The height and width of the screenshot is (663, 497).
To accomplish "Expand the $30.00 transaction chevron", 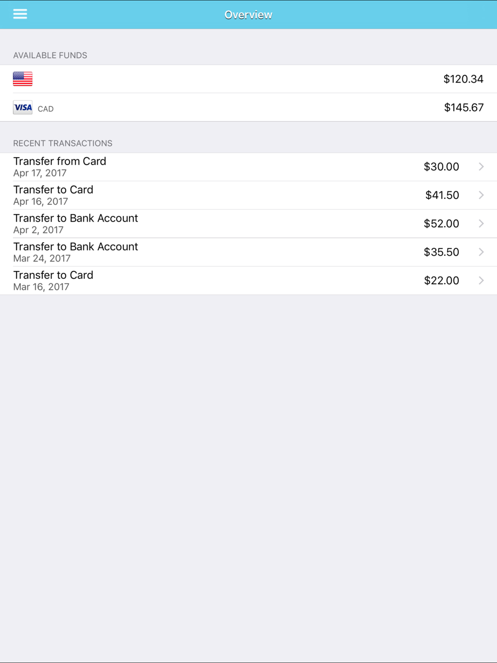I will click(481, 166).
